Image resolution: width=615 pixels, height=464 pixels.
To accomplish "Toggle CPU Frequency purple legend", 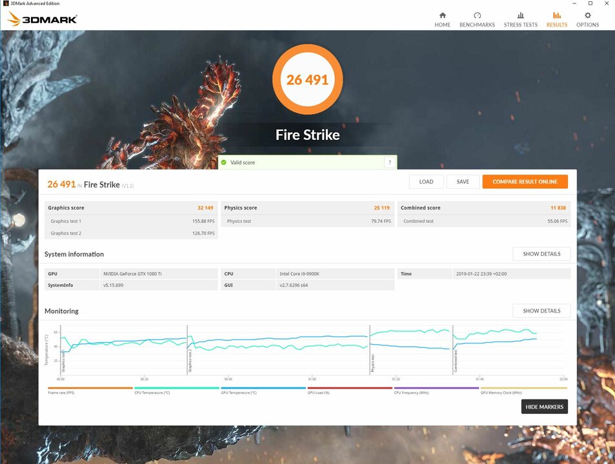I will [436, 391].
